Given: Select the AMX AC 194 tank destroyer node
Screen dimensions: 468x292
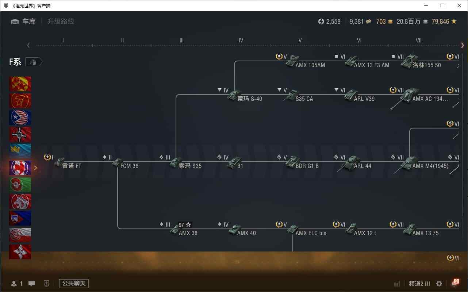Looking at the screenshot, I should (x=420, y=98).
